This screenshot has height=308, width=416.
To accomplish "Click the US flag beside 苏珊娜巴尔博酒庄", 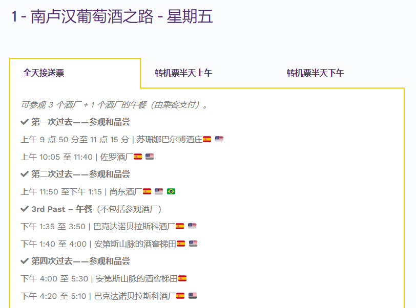I will (x=219, y=139).
